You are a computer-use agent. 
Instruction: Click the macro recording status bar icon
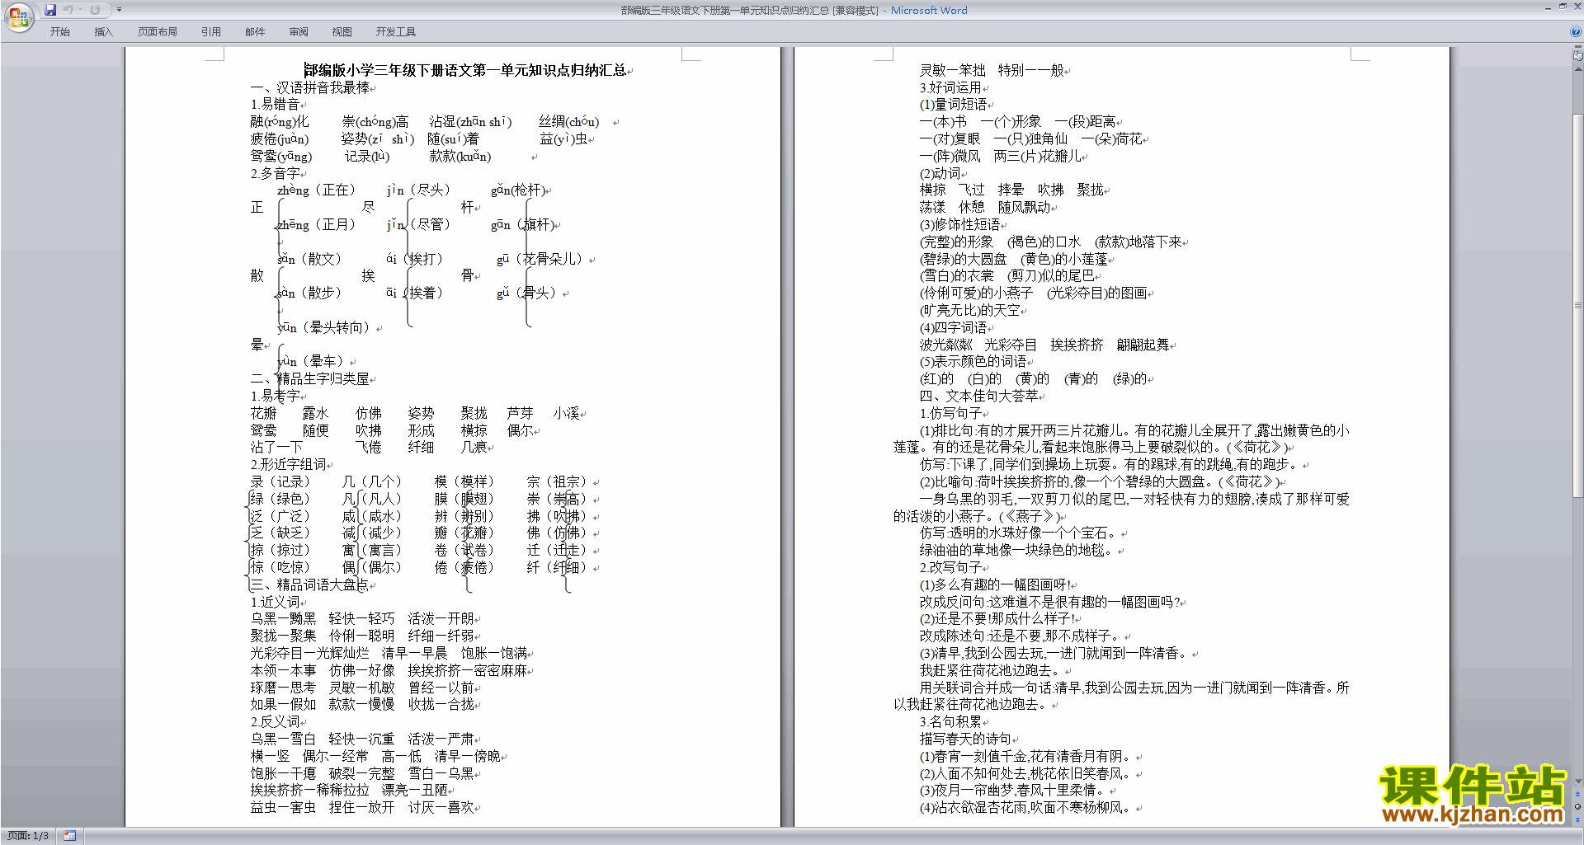click(69, 836)
